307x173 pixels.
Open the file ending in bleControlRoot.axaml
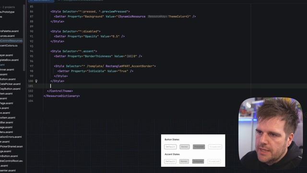click(x=12, y=161)
